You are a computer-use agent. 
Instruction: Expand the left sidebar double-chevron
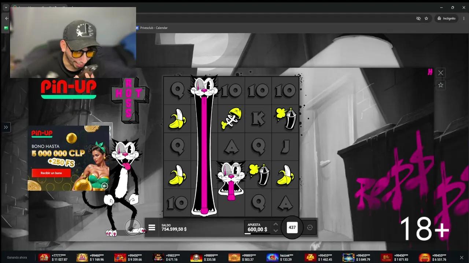point(6,127)
